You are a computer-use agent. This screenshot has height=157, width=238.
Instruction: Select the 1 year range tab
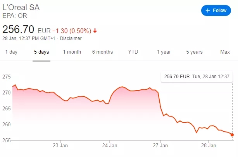pos(164,52)
